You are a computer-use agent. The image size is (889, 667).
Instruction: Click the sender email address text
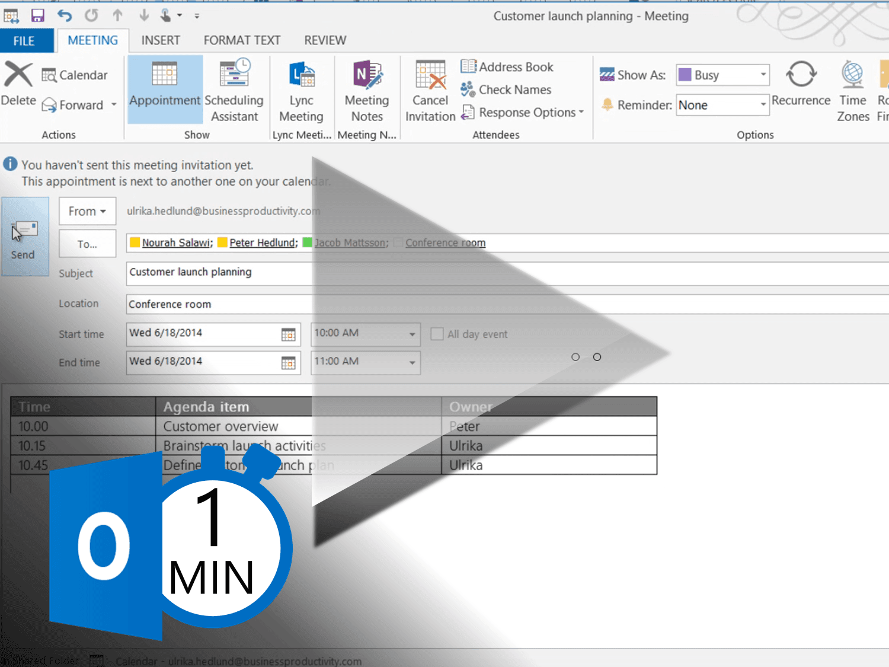(223, 211)
